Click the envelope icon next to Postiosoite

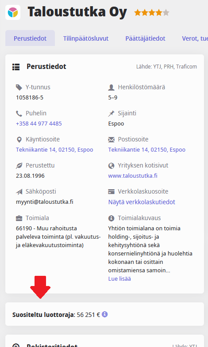pos(111,139)
